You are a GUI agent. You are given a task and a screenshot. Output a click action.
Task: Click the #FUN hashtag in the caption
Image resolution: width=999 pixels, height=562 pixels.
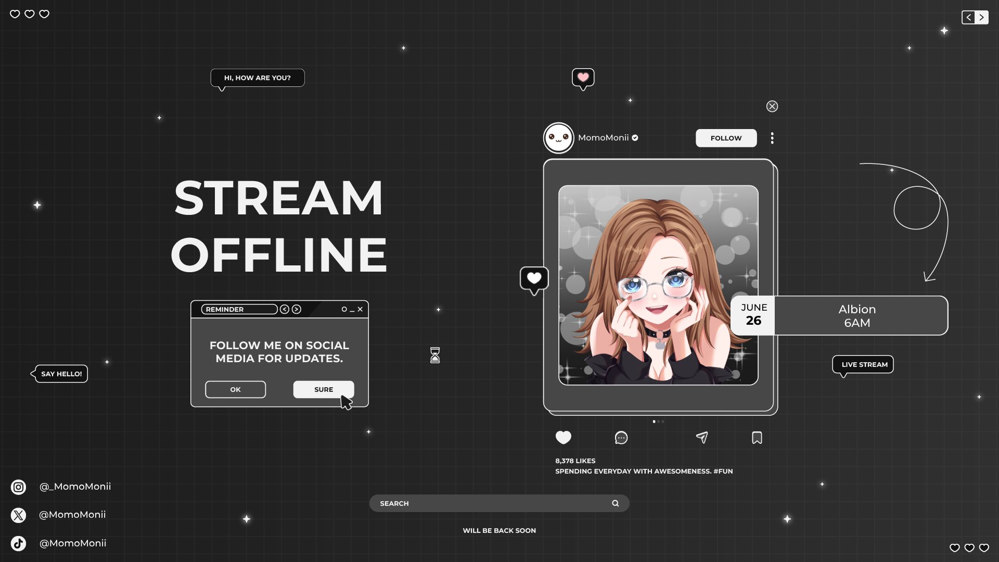coord(723,471)
